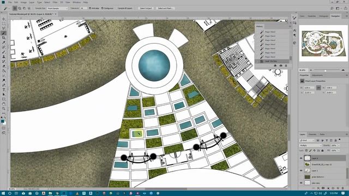Click the Navigator preview thumbnail
This screenshot has width=349, height=196.
pos(323,44)
